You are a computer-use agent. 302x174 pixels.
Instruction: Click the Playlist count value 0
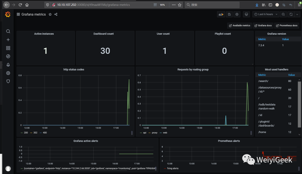coord(224,51)
